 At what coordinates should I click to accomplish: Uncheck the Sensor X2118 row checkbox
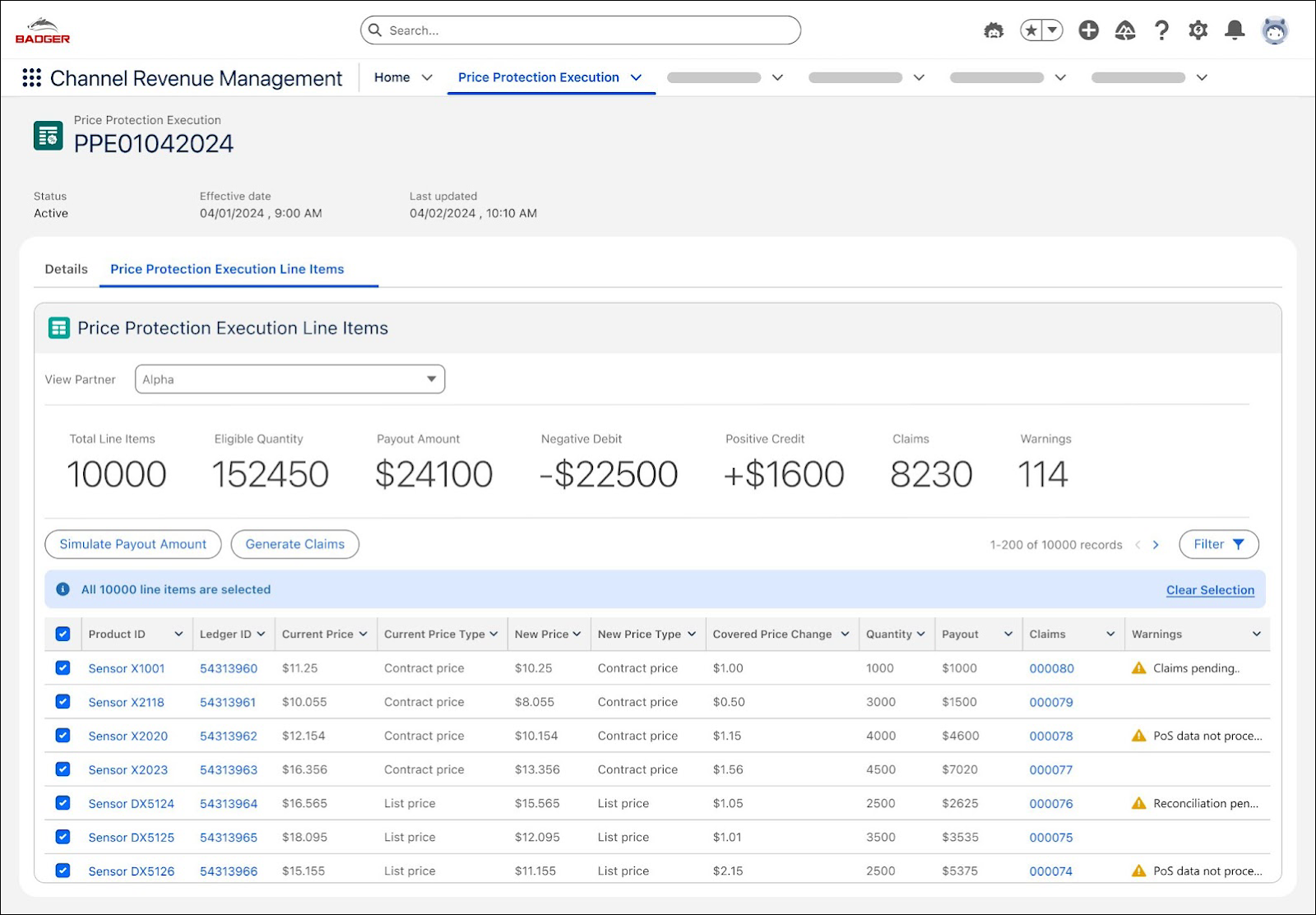pyautogui.click(x=63, y=702)
